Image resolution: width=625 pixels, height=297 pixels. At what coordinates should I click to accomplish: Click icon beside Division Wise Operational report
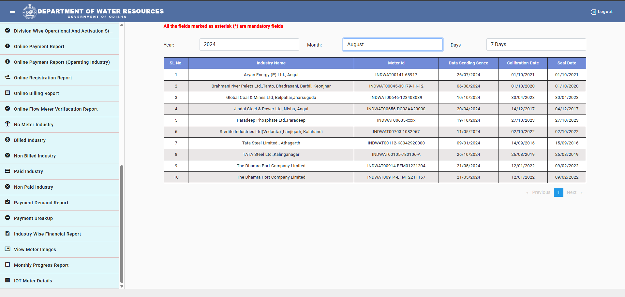[x=7, y=30]
